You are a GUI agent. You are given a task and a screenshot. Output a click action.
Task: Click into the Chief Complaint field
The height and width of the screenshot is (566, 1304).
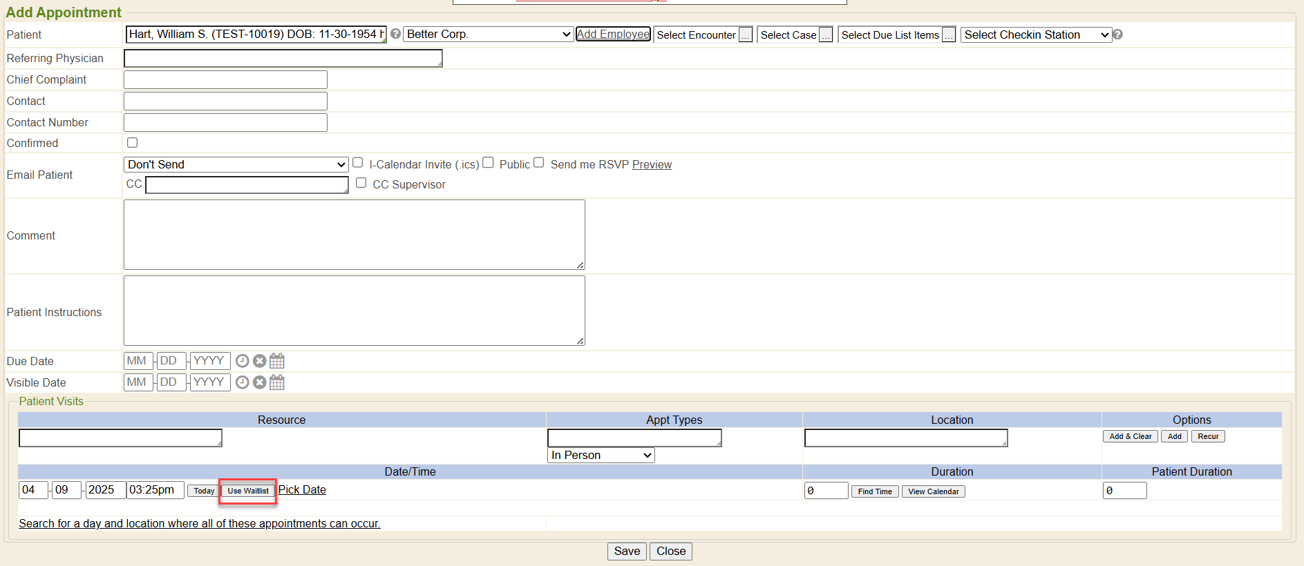[225, 80]
